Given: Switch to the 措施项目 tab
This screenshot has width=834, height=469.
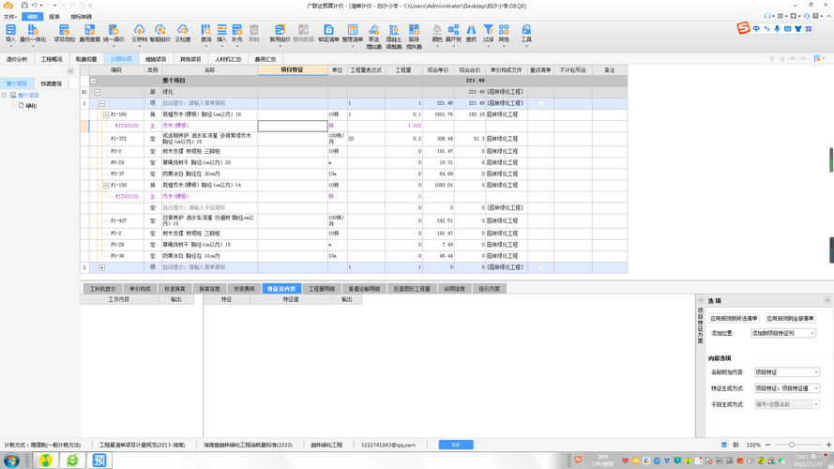Looking at the screenshot, I should [156, 59].
